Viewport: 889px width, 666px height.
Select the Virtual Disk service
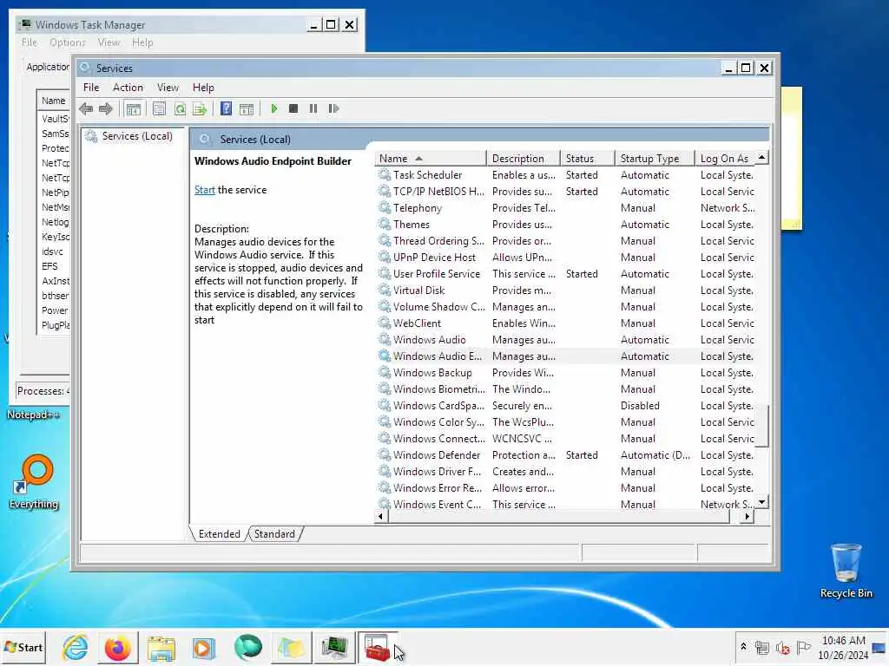click(x=566, y=290)
